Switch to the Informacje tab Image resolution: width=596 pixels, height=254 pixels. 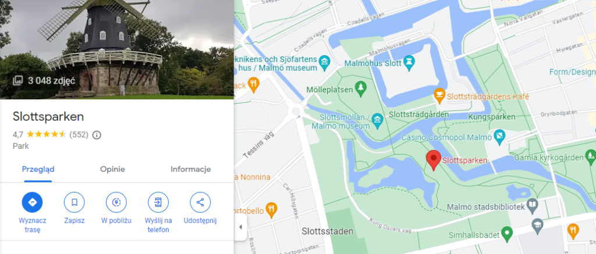(191, 169)
